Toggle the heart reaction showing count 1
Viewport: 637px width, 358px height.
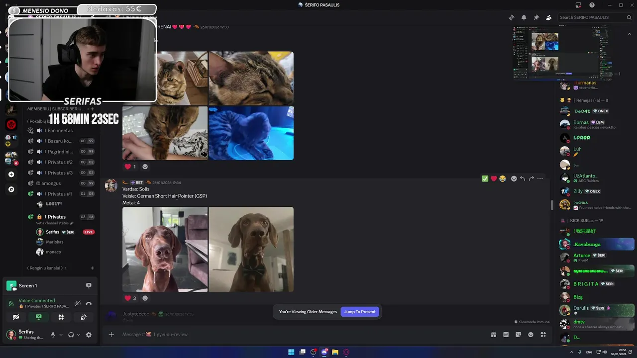(130, 167)
